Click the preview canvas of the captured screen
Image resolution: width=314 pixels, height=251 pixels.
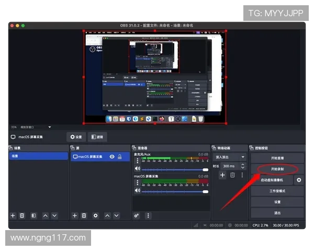[x=155, y=77]
